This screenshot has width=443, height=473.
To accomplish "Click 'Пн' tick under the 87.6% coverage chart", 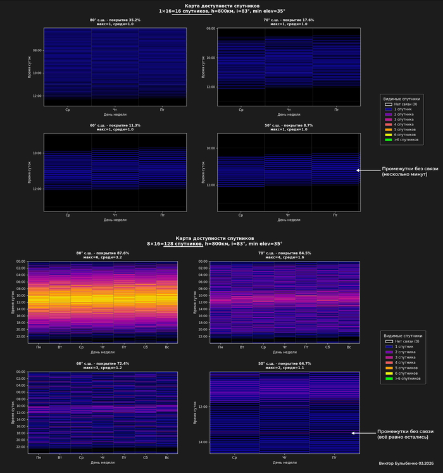I will (x=39, y=347).
